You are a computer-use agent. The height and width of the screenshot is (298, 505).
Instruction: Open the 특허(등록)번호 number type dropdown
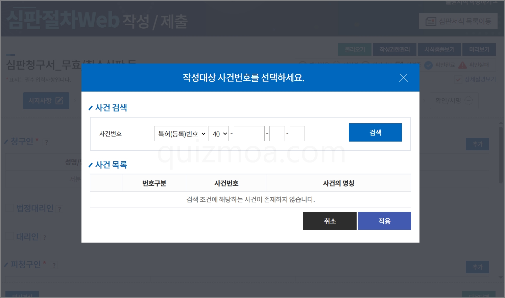[x=181, y=134]
